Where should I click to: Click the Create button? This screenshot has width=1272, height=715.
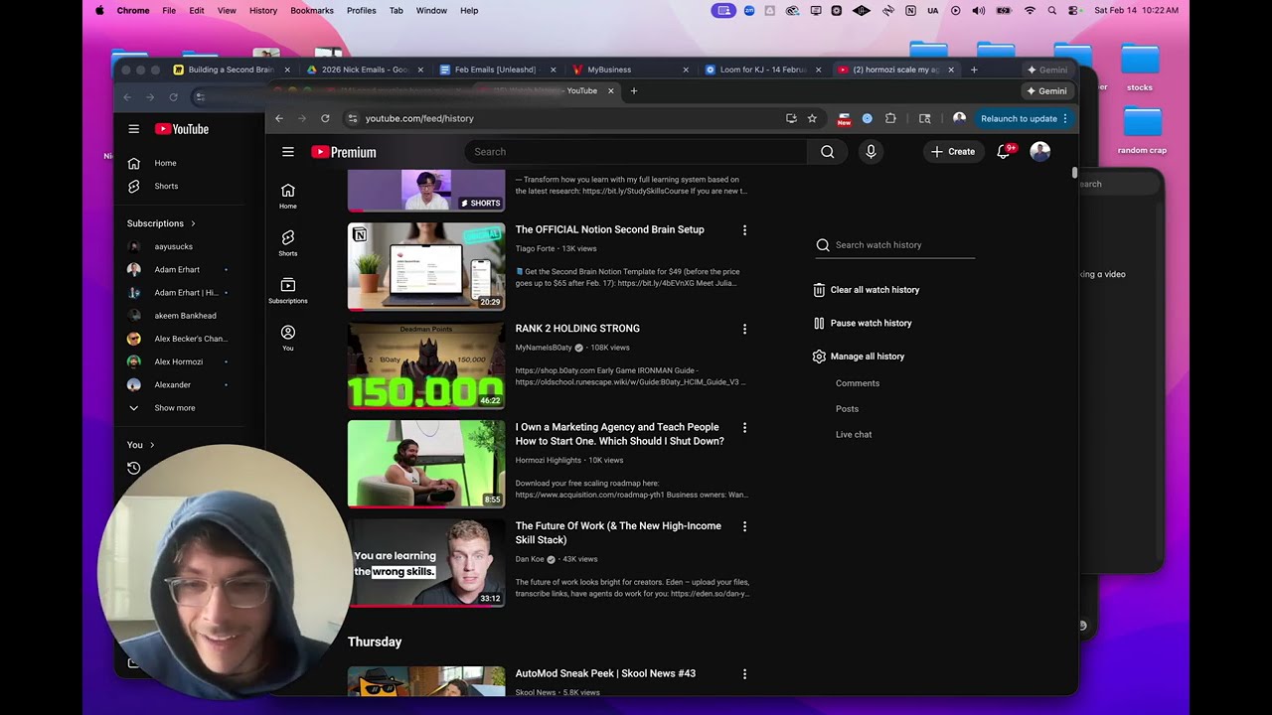tap(953, 152)
